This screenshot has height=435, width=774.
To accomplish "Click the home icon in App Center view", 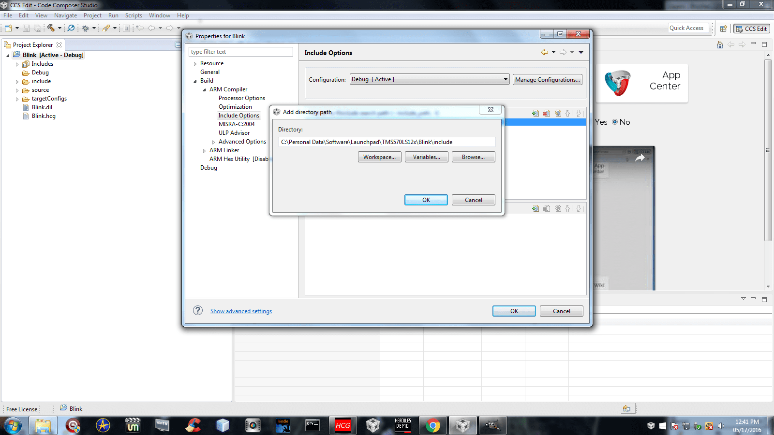I will (720, 44).
